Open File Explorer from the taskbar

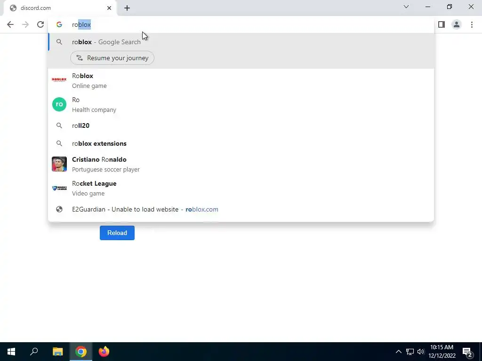point(57,352)
